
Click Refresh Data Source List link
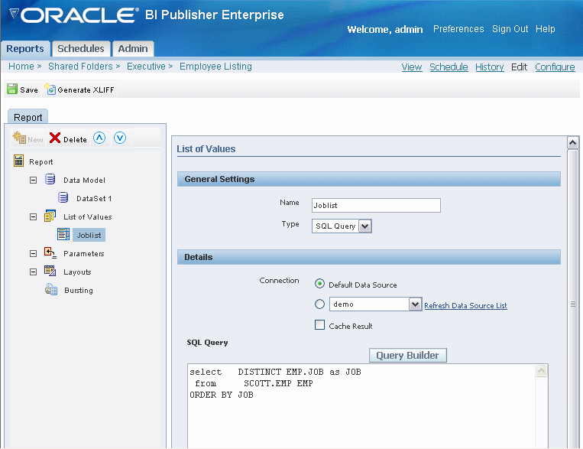(x=465, y=306)
